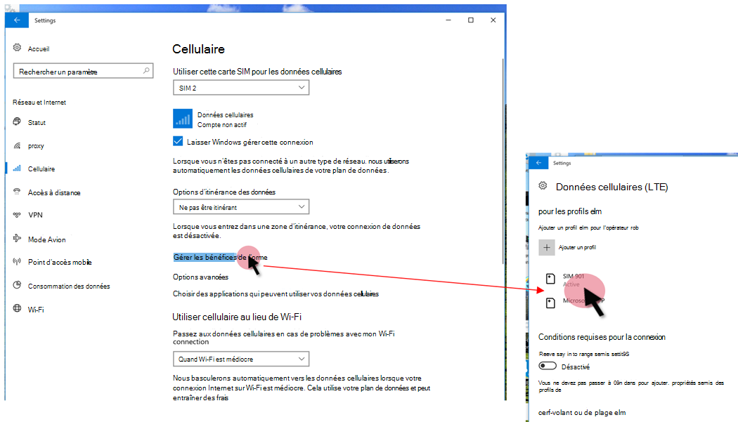Click the Accueil gear icon
Screen dimensions: 738x422
[x=17, y=48]
